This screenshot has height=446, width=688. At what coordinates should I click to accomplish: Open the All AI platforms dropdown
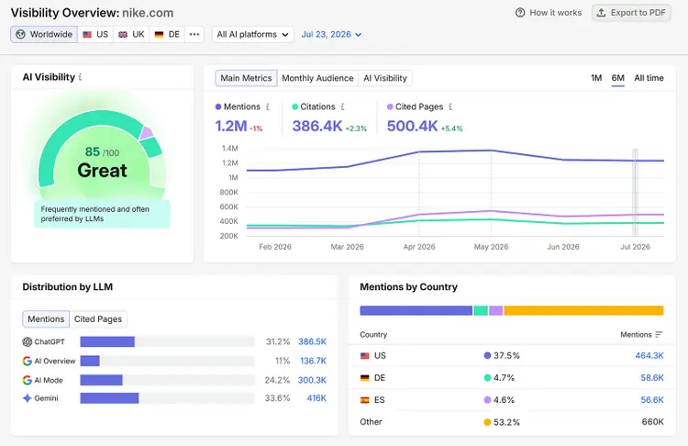click(x=253, y=34)
